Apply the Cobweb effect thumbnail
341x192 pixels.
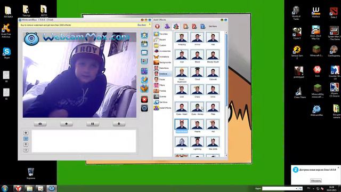[x=213, y=72]
